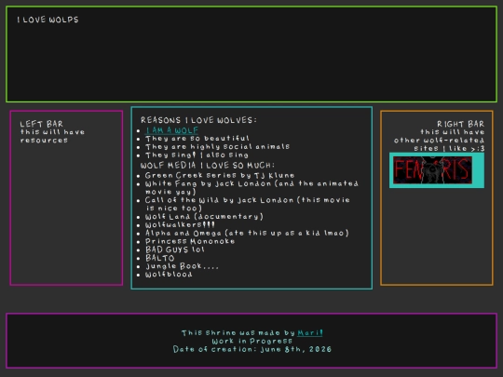The width and height of the screenshot is (503, 377).
Task: Click 'They sing! I also sing' item
Action: tap(197, 155)
